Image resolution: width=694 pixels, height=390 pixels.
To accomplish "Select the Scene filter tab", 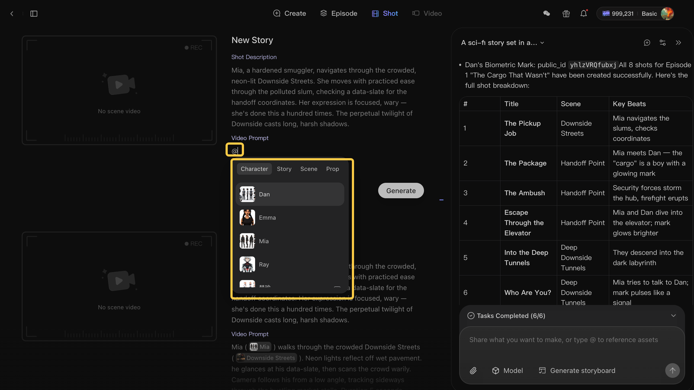I will click(x=309, y=169).
